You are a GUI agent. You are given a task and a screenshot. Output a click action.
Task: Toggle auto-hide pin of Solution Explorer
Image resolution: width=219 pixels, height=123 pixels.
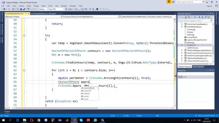pos(210,14)
